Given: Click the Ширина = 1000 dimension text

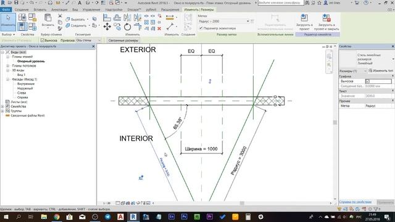Looking at the screenshot, I should 201,149.
